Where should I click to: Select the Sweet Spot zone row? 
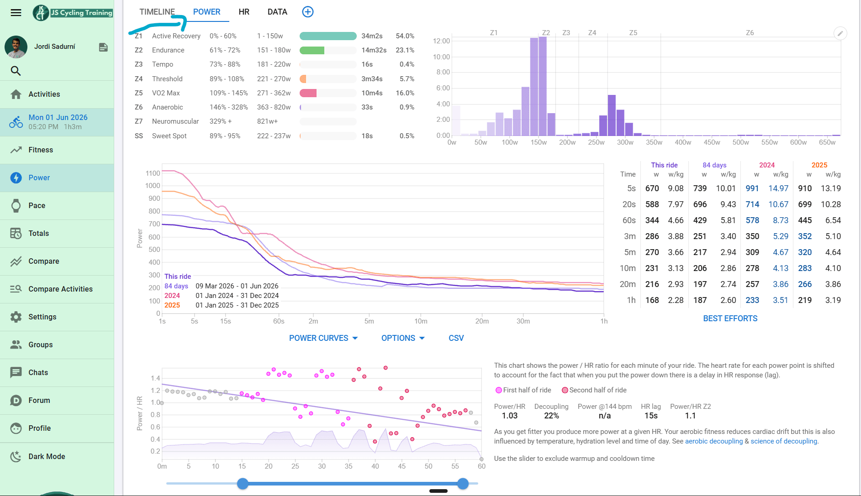[274, 136]
